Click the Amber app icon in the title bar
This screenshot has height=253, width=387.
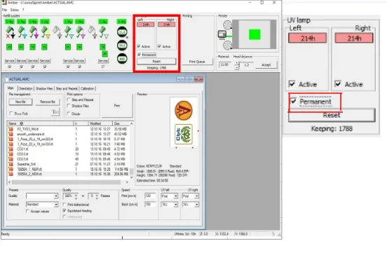pos(4,3)
